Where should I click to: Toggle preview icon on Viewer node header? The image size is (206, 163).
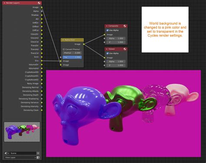[x=125, y=49]
